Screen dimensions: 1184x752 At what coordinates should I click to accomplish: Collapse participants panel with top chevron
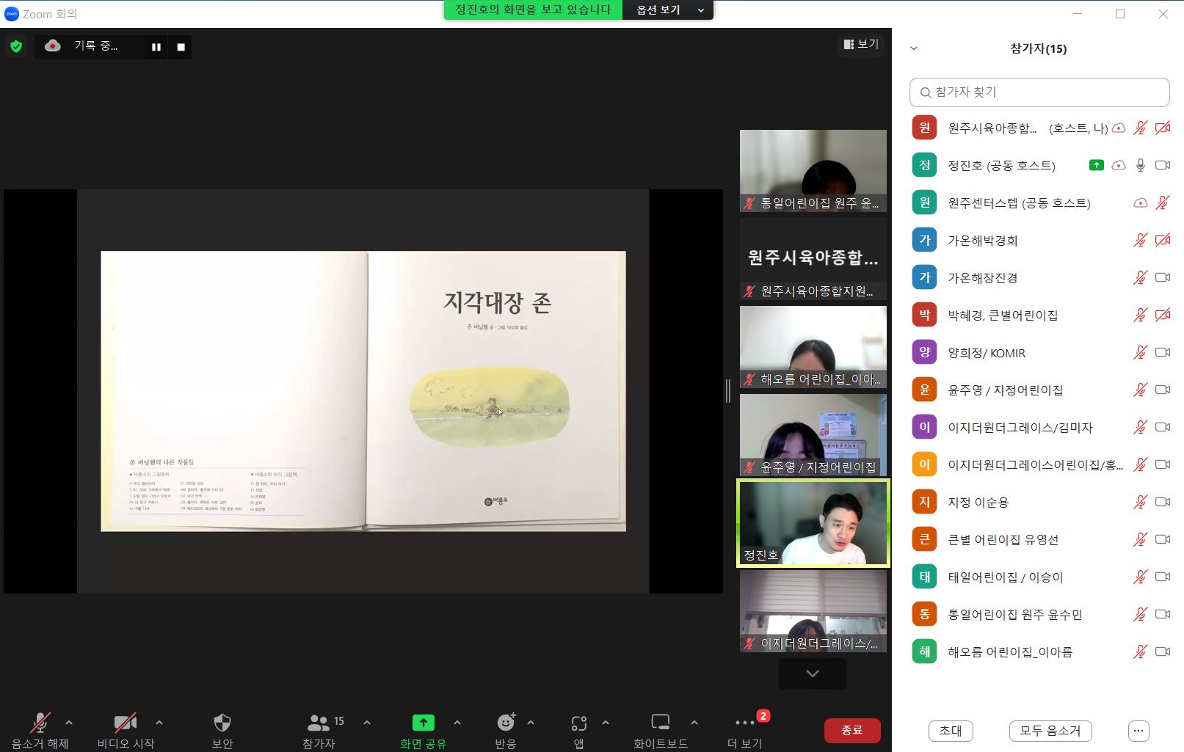coord(914,48)
